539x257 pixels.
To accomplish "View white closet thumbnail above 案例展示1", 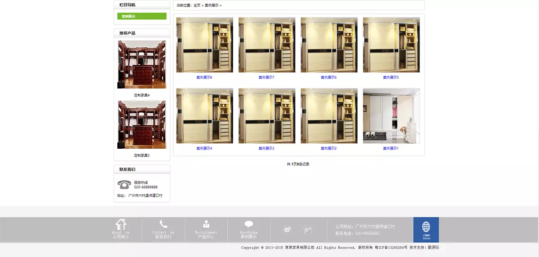I will coord(391,116).
